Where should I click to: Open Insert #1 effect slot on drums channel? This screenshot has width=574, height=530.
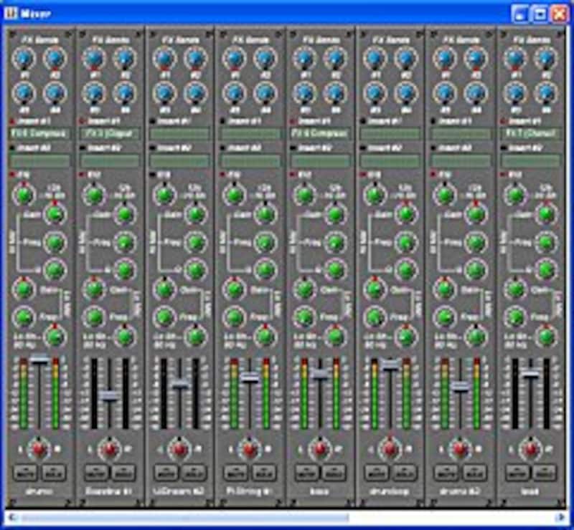39,134
